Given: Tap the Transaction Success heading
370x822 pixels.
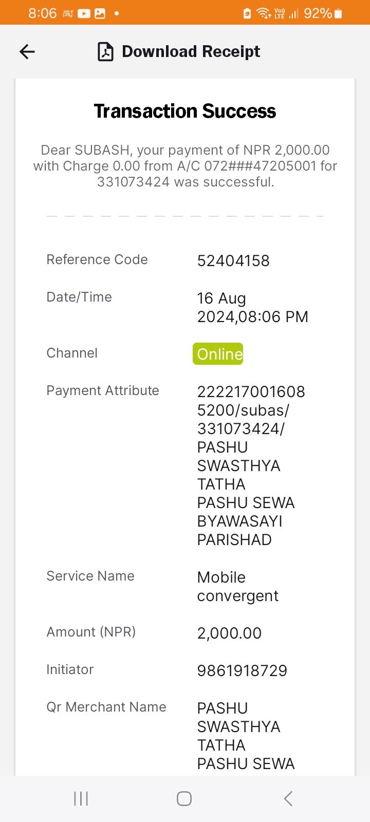Looking at the screenshot, I should 185,111.
